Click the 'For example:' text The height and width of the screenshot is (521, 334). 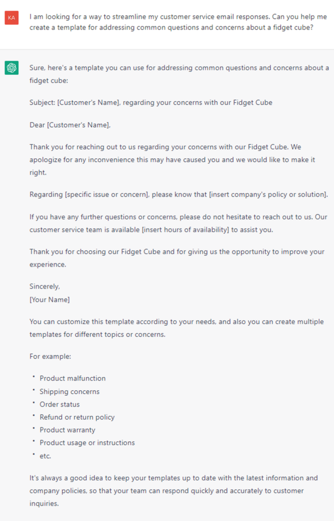point(50,357)
